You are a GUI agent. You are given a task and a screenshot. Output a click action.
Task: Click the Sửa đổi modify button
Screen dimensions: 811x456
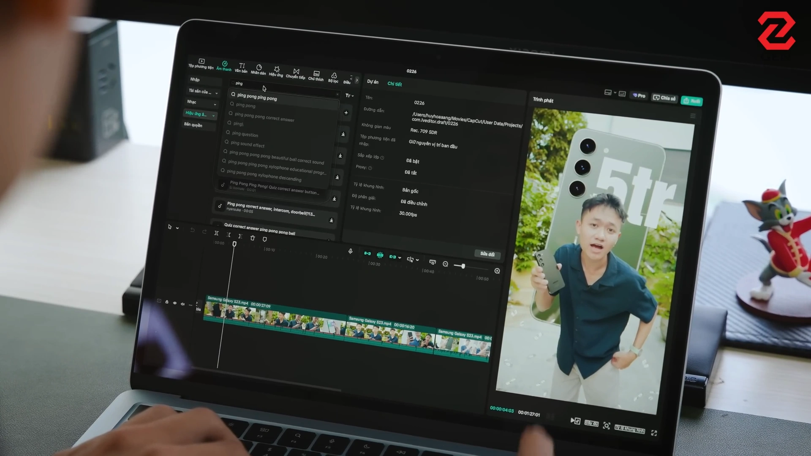(487, 254)
